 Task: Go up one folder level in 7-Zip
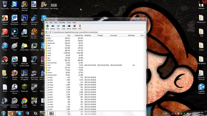pyautogui.click(x=46, y=32)
